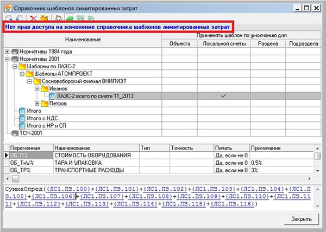
Task: Toggle the green checkmark under Локальной сметы
Action: click(223, 96)
